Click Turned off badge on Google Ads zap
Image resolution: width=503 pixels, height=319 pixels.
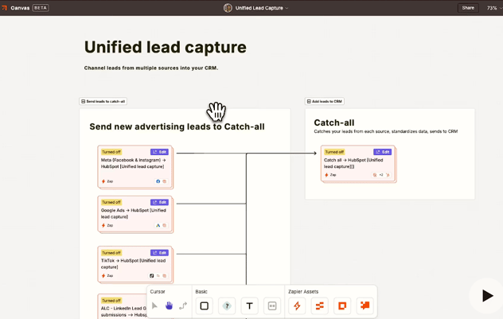(111, 202)
